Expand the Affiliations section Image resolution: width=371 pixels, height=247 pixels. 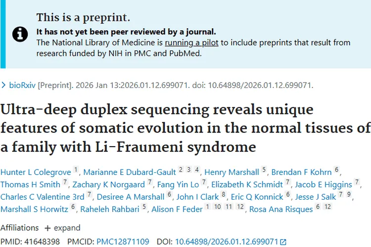coord(62,228)
